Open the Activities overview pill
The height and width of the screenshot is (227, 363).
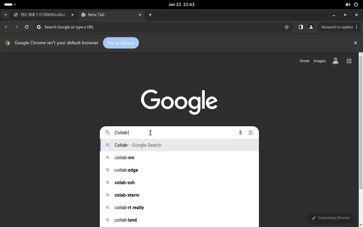pyautogui.click(x=10, y=5)
